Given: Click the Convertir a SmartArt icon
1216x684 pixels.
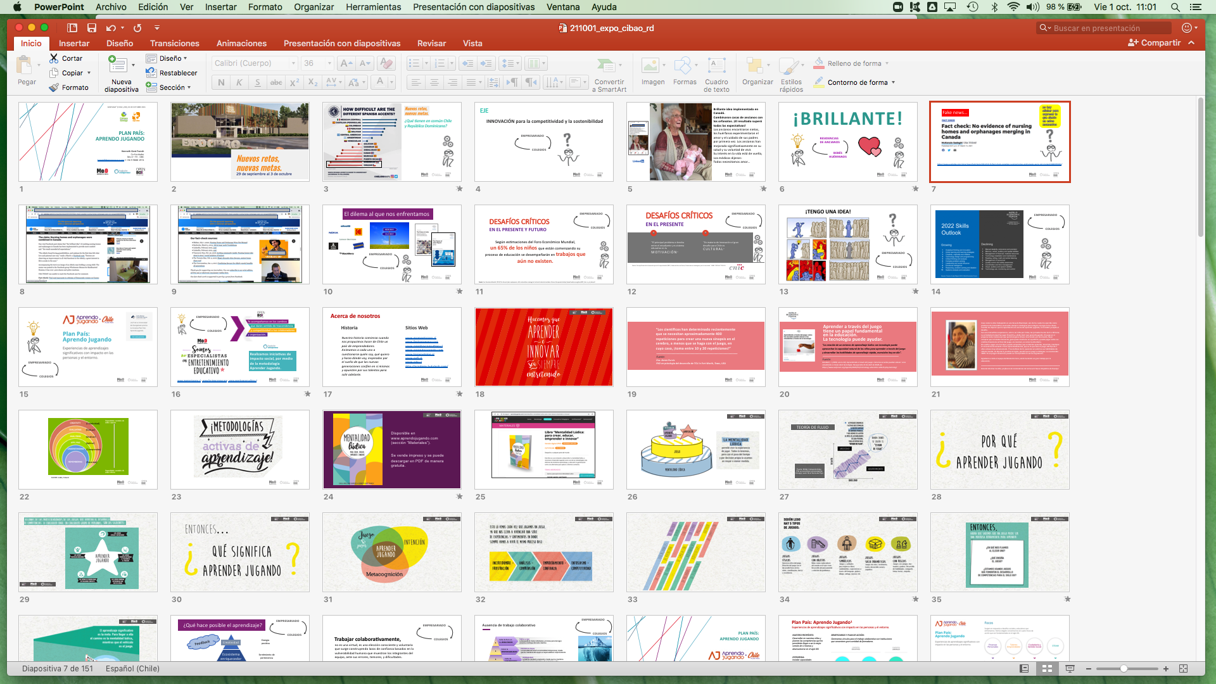Looking at the screenshot, I should [x=607, y=65].
